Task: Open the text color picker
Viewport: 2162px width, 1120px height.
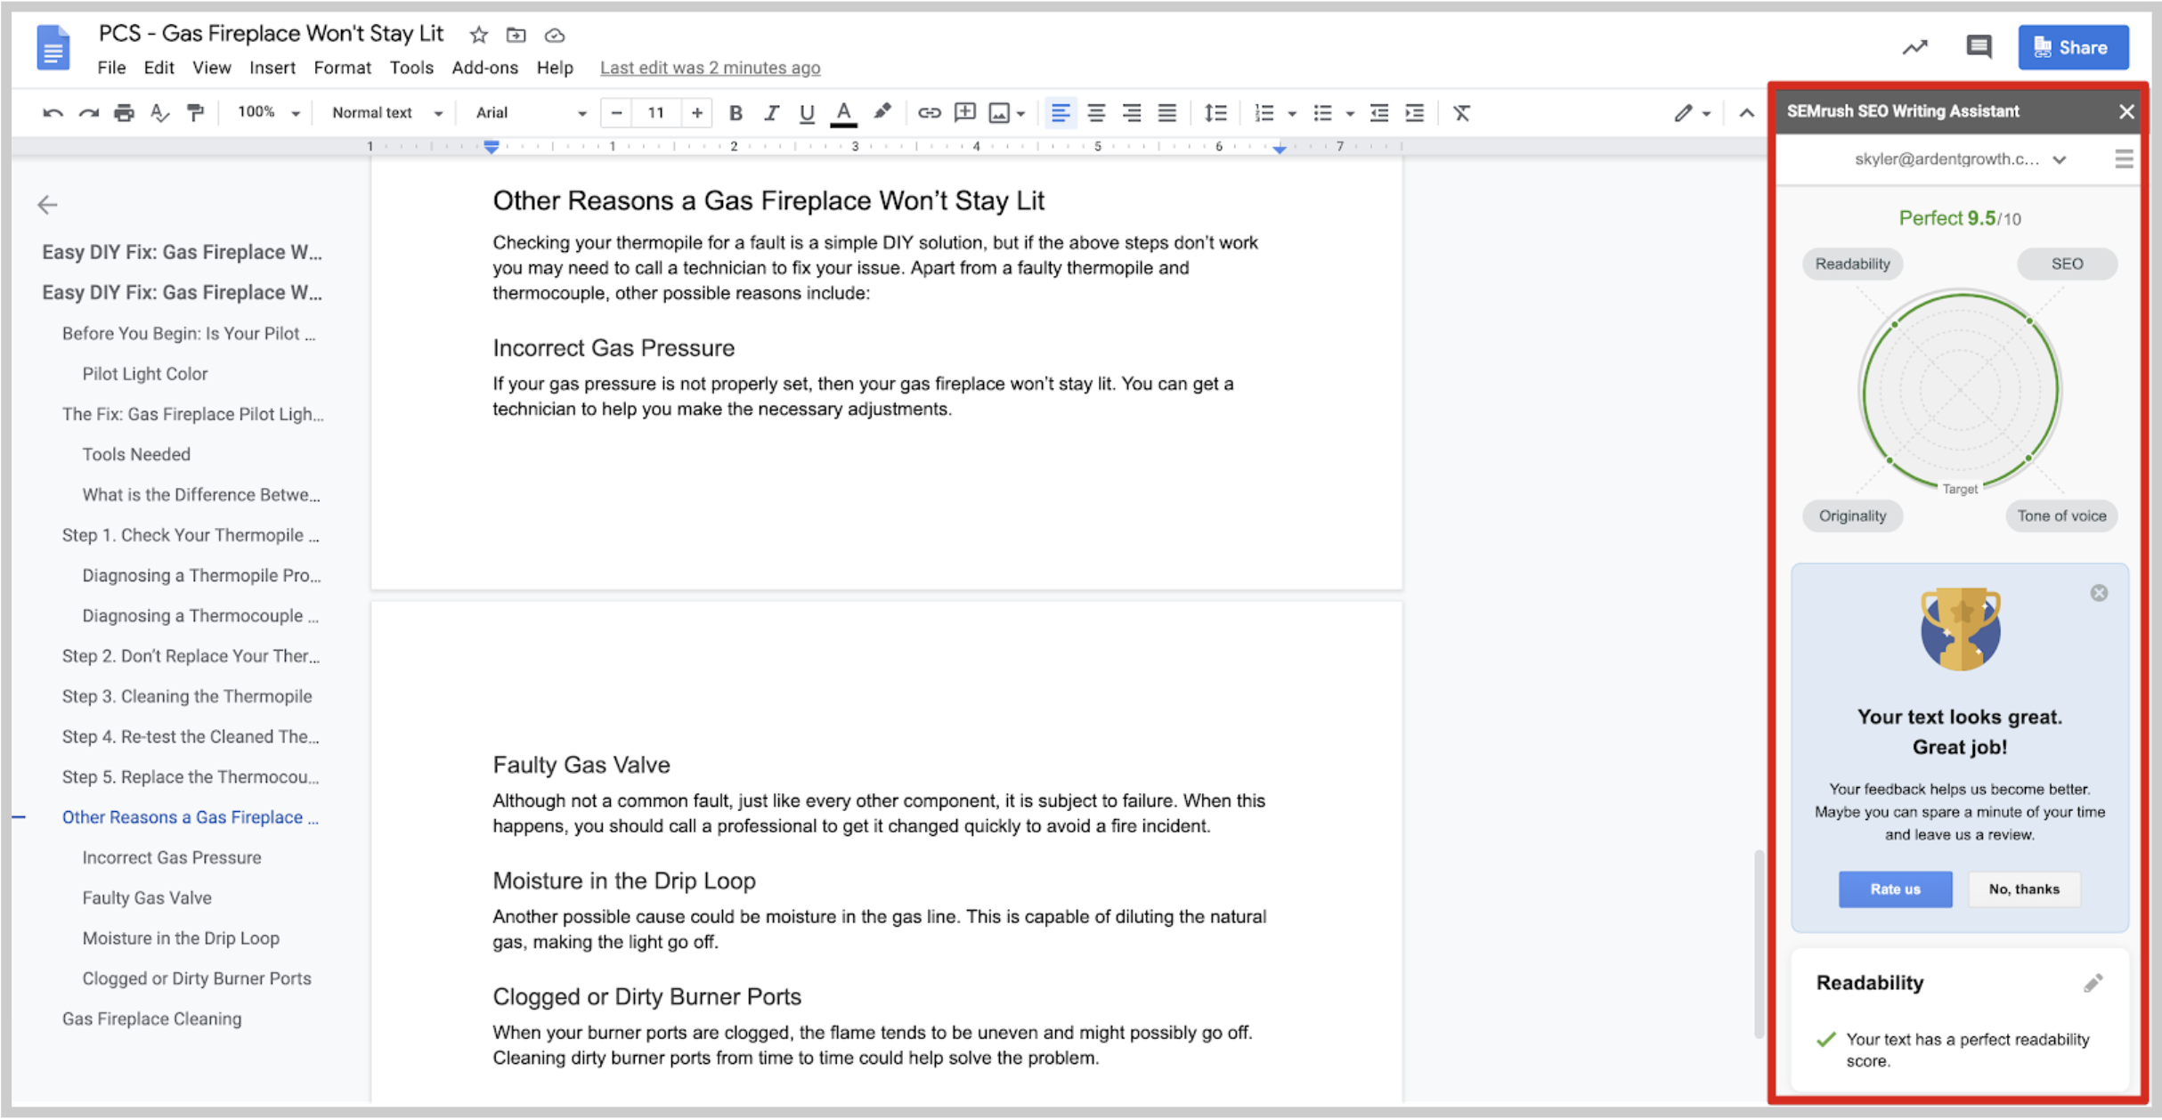Action: 843,113
